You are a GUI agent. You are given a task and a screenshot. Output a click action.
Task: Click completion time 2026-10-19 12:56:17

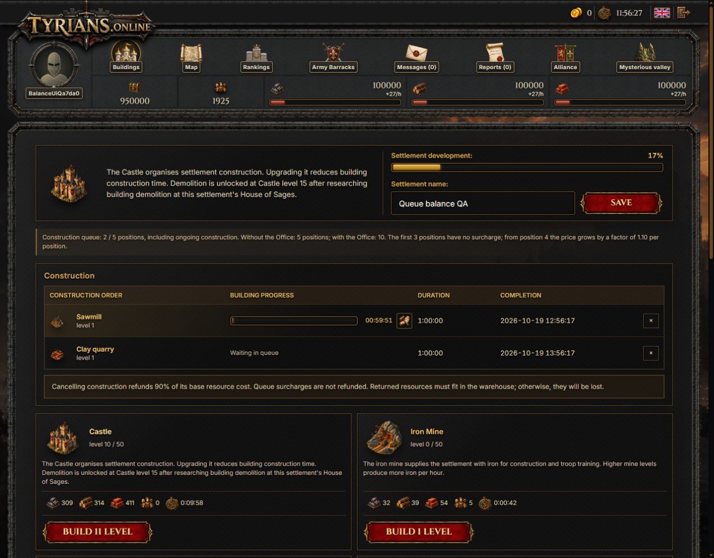point(537,321)
